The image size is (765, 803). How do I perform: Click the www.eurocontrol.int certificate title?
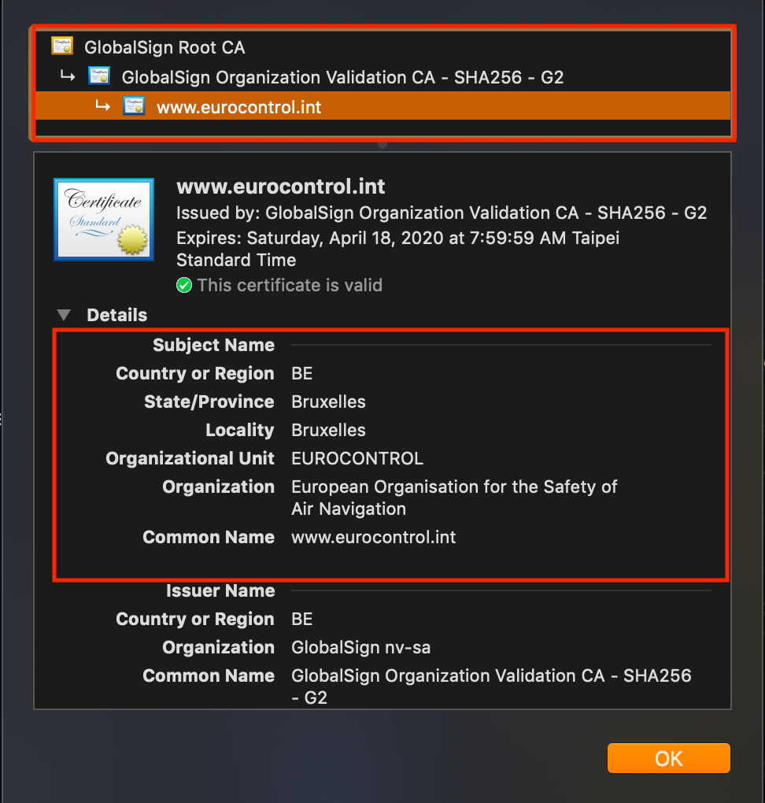[x=281, y=187]
